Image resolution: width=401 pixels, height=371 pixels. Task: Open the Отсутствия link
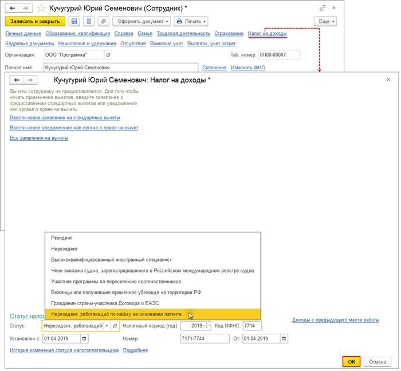pyautogui.click(x=133, y=44)
